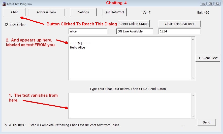
Task: Uncheck the I AM Online checkbox
Action: coord(7,25)
